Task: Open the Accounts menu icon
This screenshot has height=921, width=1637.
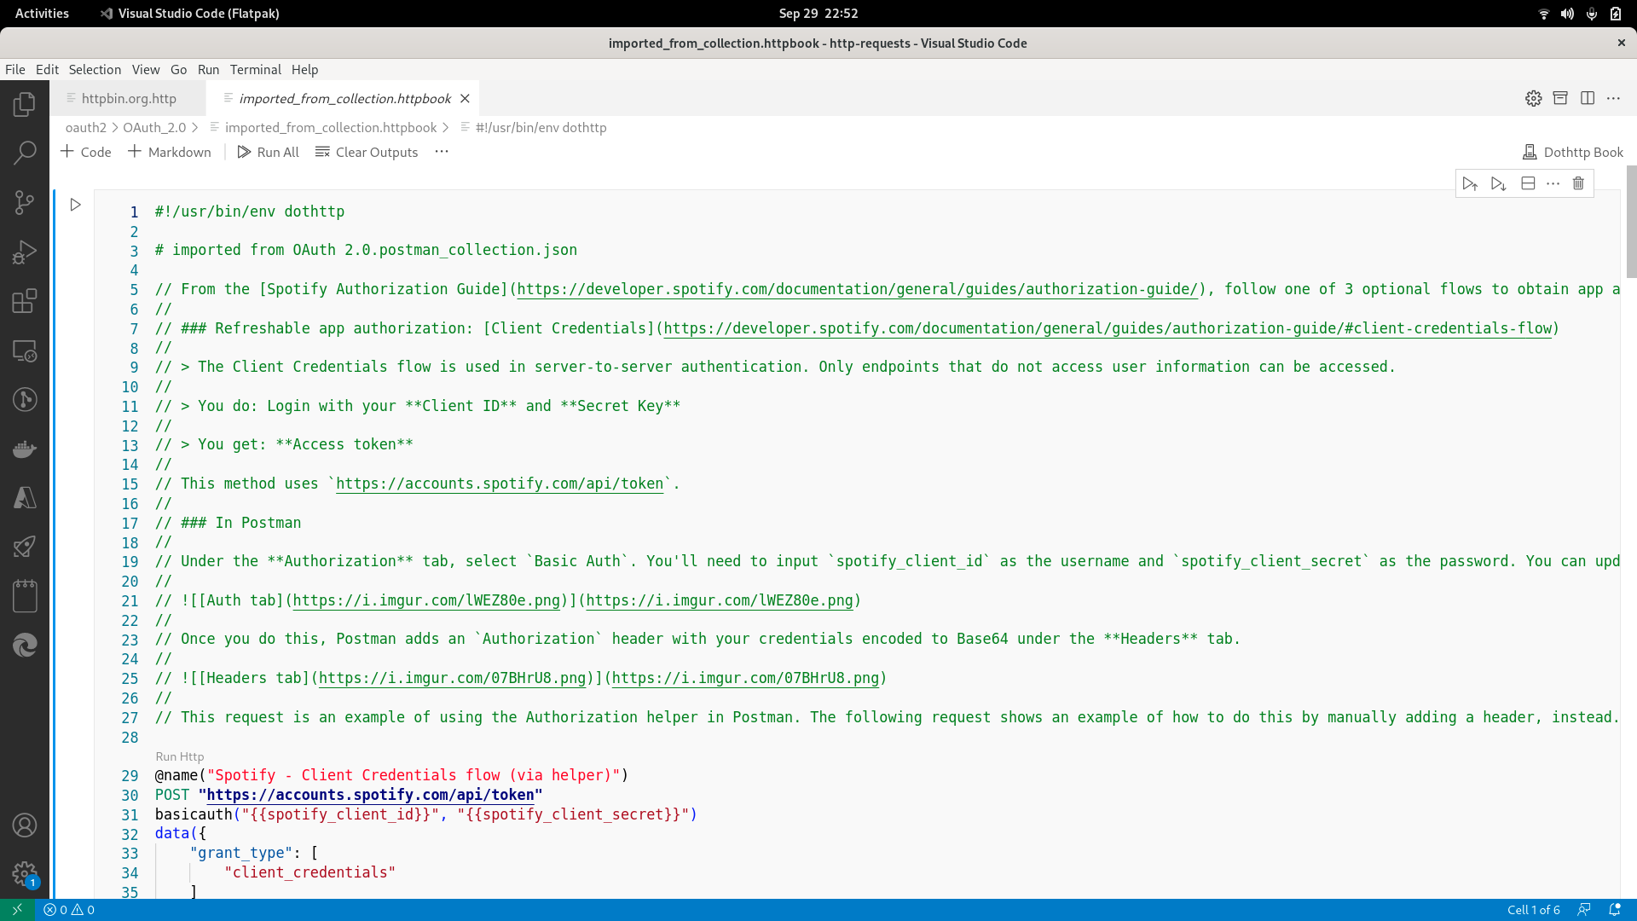Action: pyautogui.click(x=25, y=825)
